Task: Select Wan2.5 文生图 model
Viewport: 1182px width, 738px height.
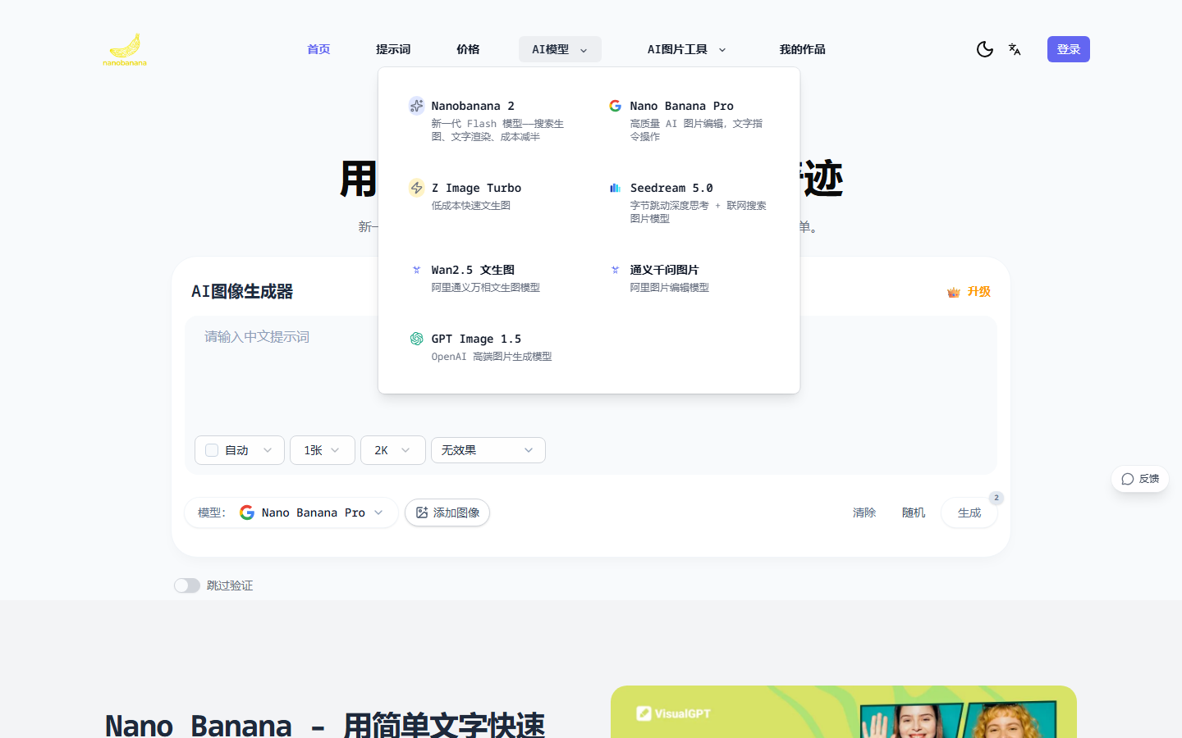Action: point(490,278)
